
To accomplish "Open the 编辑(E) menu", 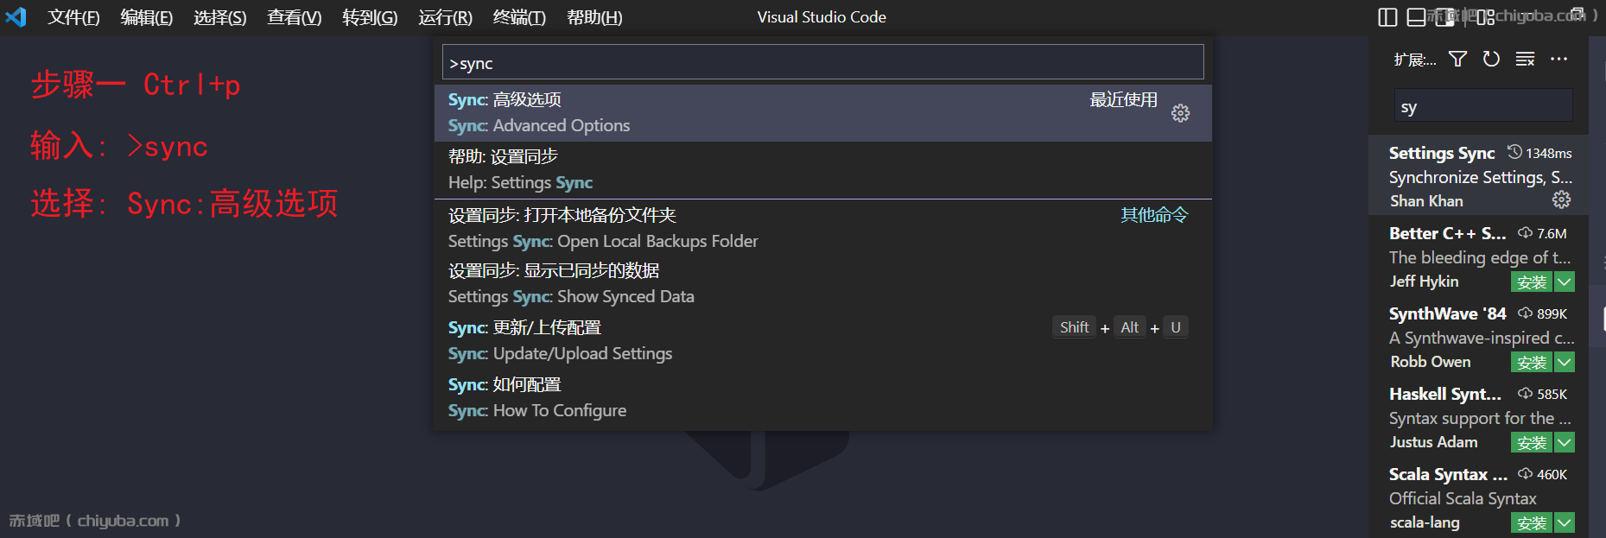I will pyautogui.click(x=147, y=17).
